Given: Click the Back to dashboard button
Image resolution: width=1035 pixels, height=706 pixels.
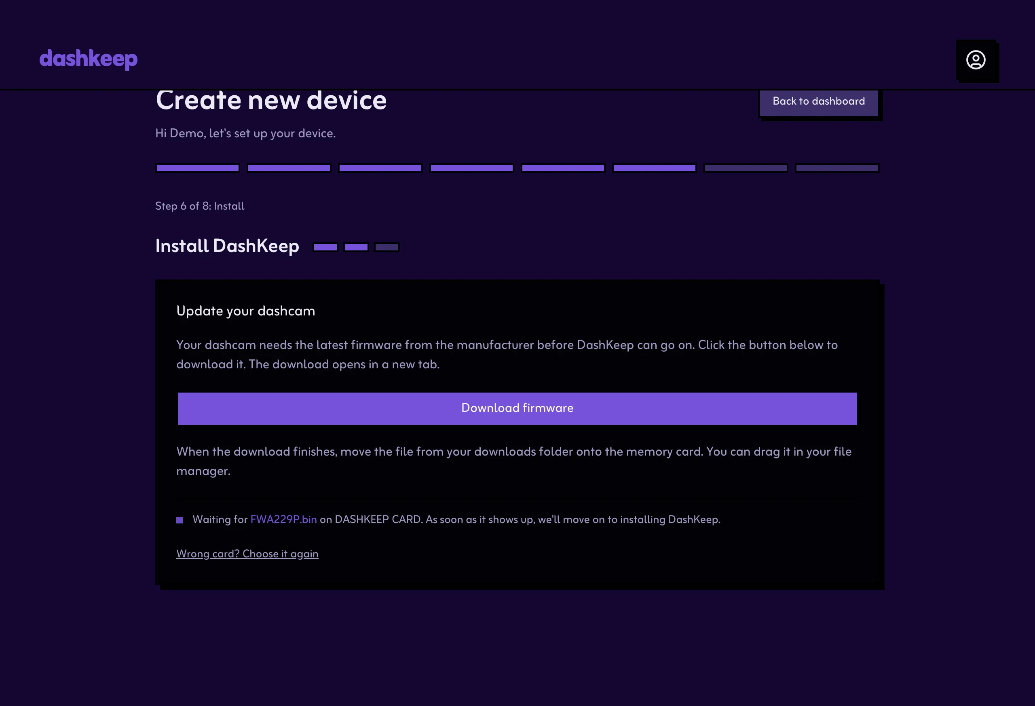Looking at the screenshot, I should click(x=819, y=102).
